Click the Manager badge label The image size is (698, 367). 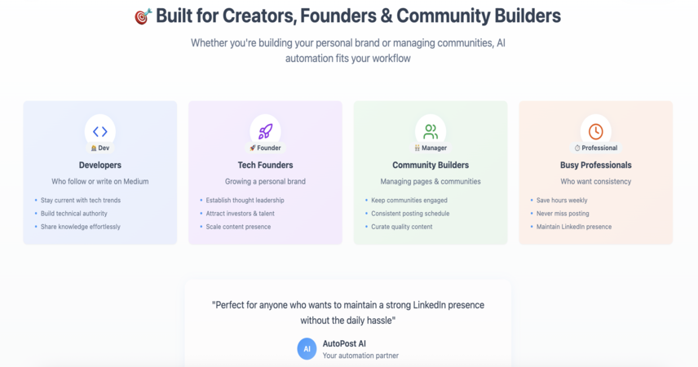(x=431, y=148)
